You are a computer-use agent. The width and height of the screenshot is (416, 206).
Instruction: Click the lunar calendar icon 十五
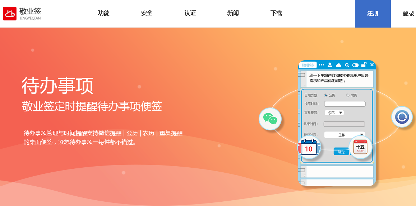click(x=360, y=147)
